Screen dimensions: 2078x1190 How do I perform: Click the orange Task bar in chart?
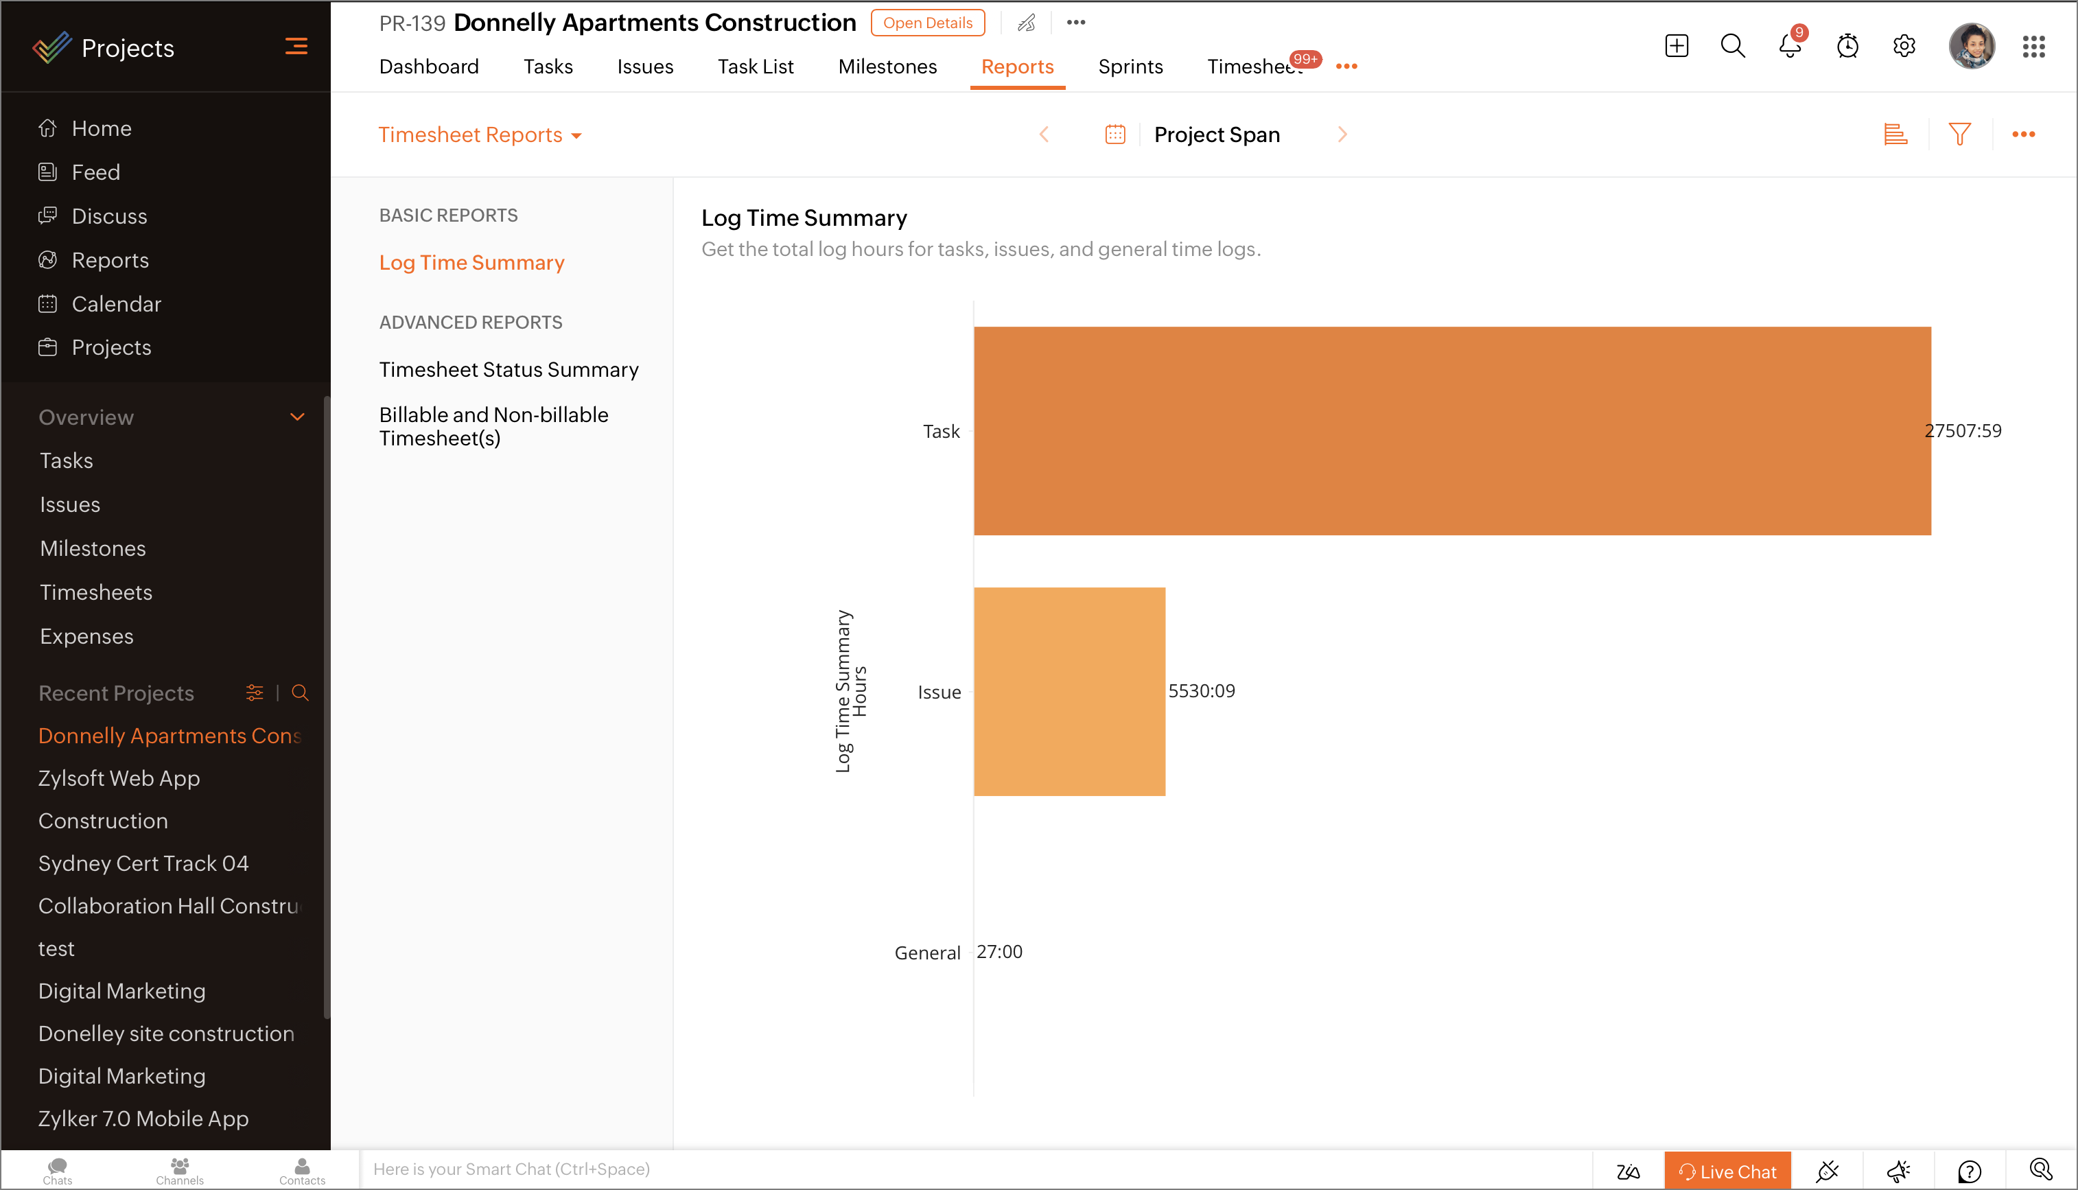point(1451,431)
